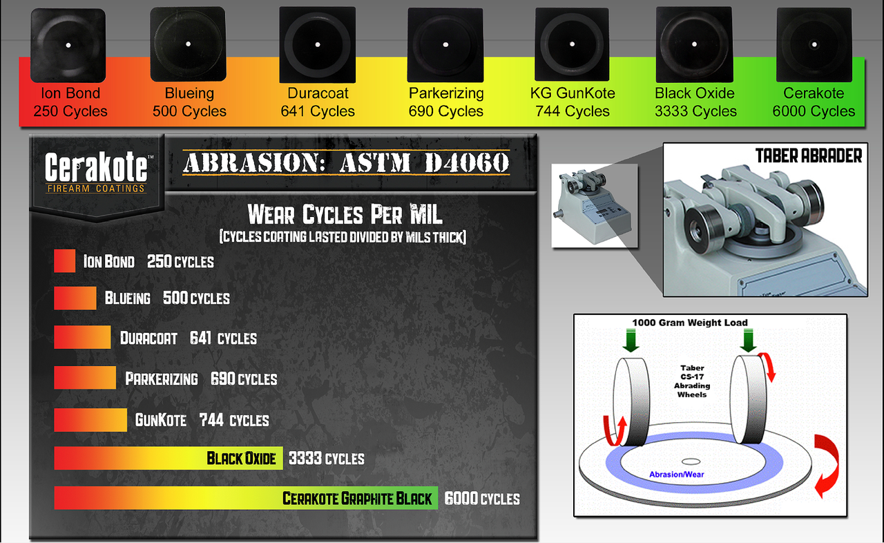
Task: Click the "Wear Cycles Per MIL" heading
Action: [x=345, y=213]
